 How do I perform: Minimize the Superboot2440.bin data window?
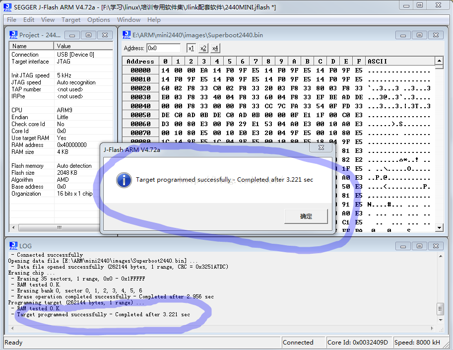tap(403, 35)
